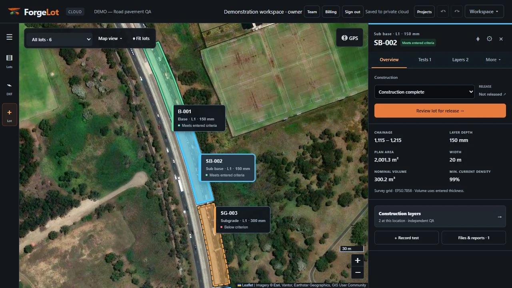Click the DXF import icon in sidebar
The height and width of the screenshot is (288, 512).
pyautogui.click(x=9, y=89)
